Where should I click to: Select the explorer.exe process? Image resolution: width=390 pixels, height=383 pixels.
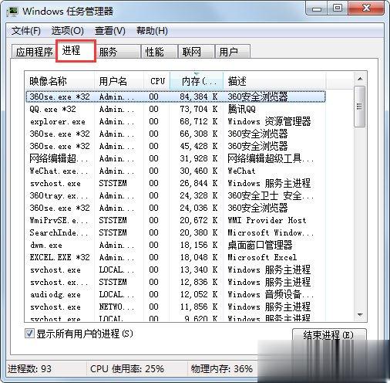[176, 121]
